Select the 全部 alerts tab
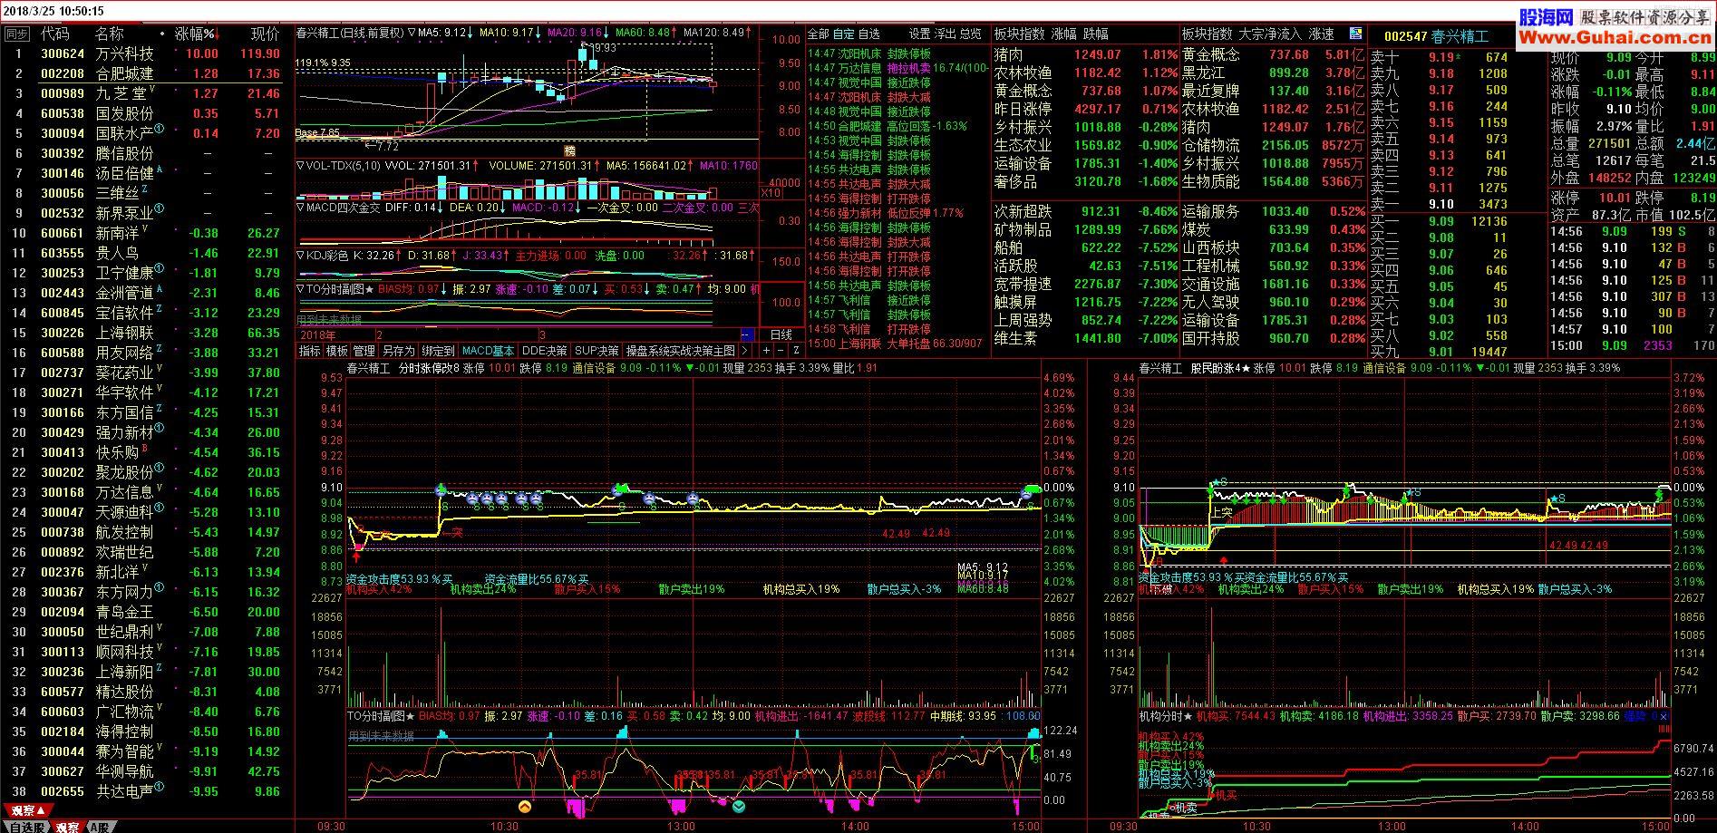The width and height of the screenshot is (1717, 833). 819,34
